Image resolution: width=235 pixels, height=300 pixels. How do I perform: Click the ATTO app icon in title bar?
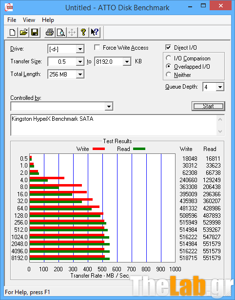[9, 7]
